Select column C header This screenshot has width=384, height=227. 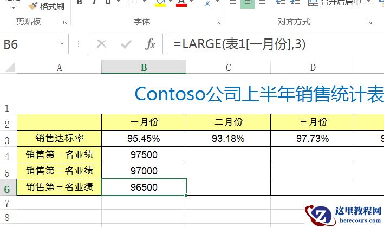pyautogui.click(x=228, y=67)
